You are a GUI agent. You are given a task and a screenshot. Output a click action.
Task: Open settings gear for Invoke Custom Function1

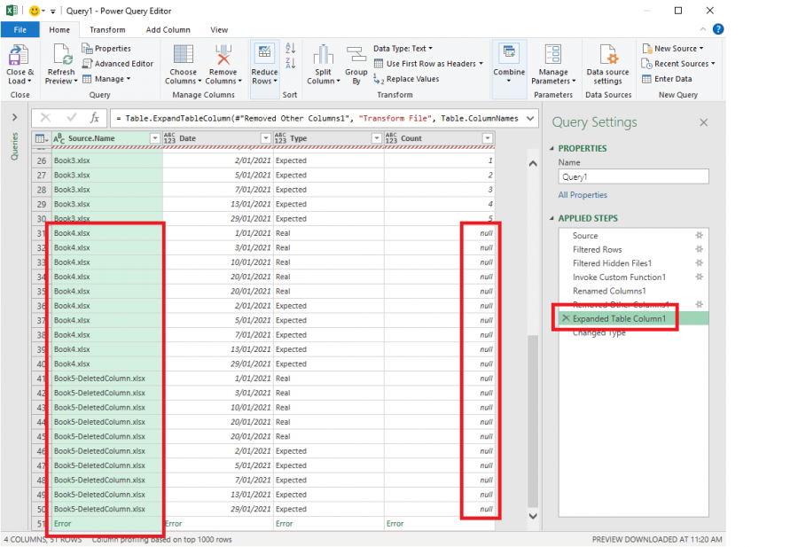click(x=700, y=277)
